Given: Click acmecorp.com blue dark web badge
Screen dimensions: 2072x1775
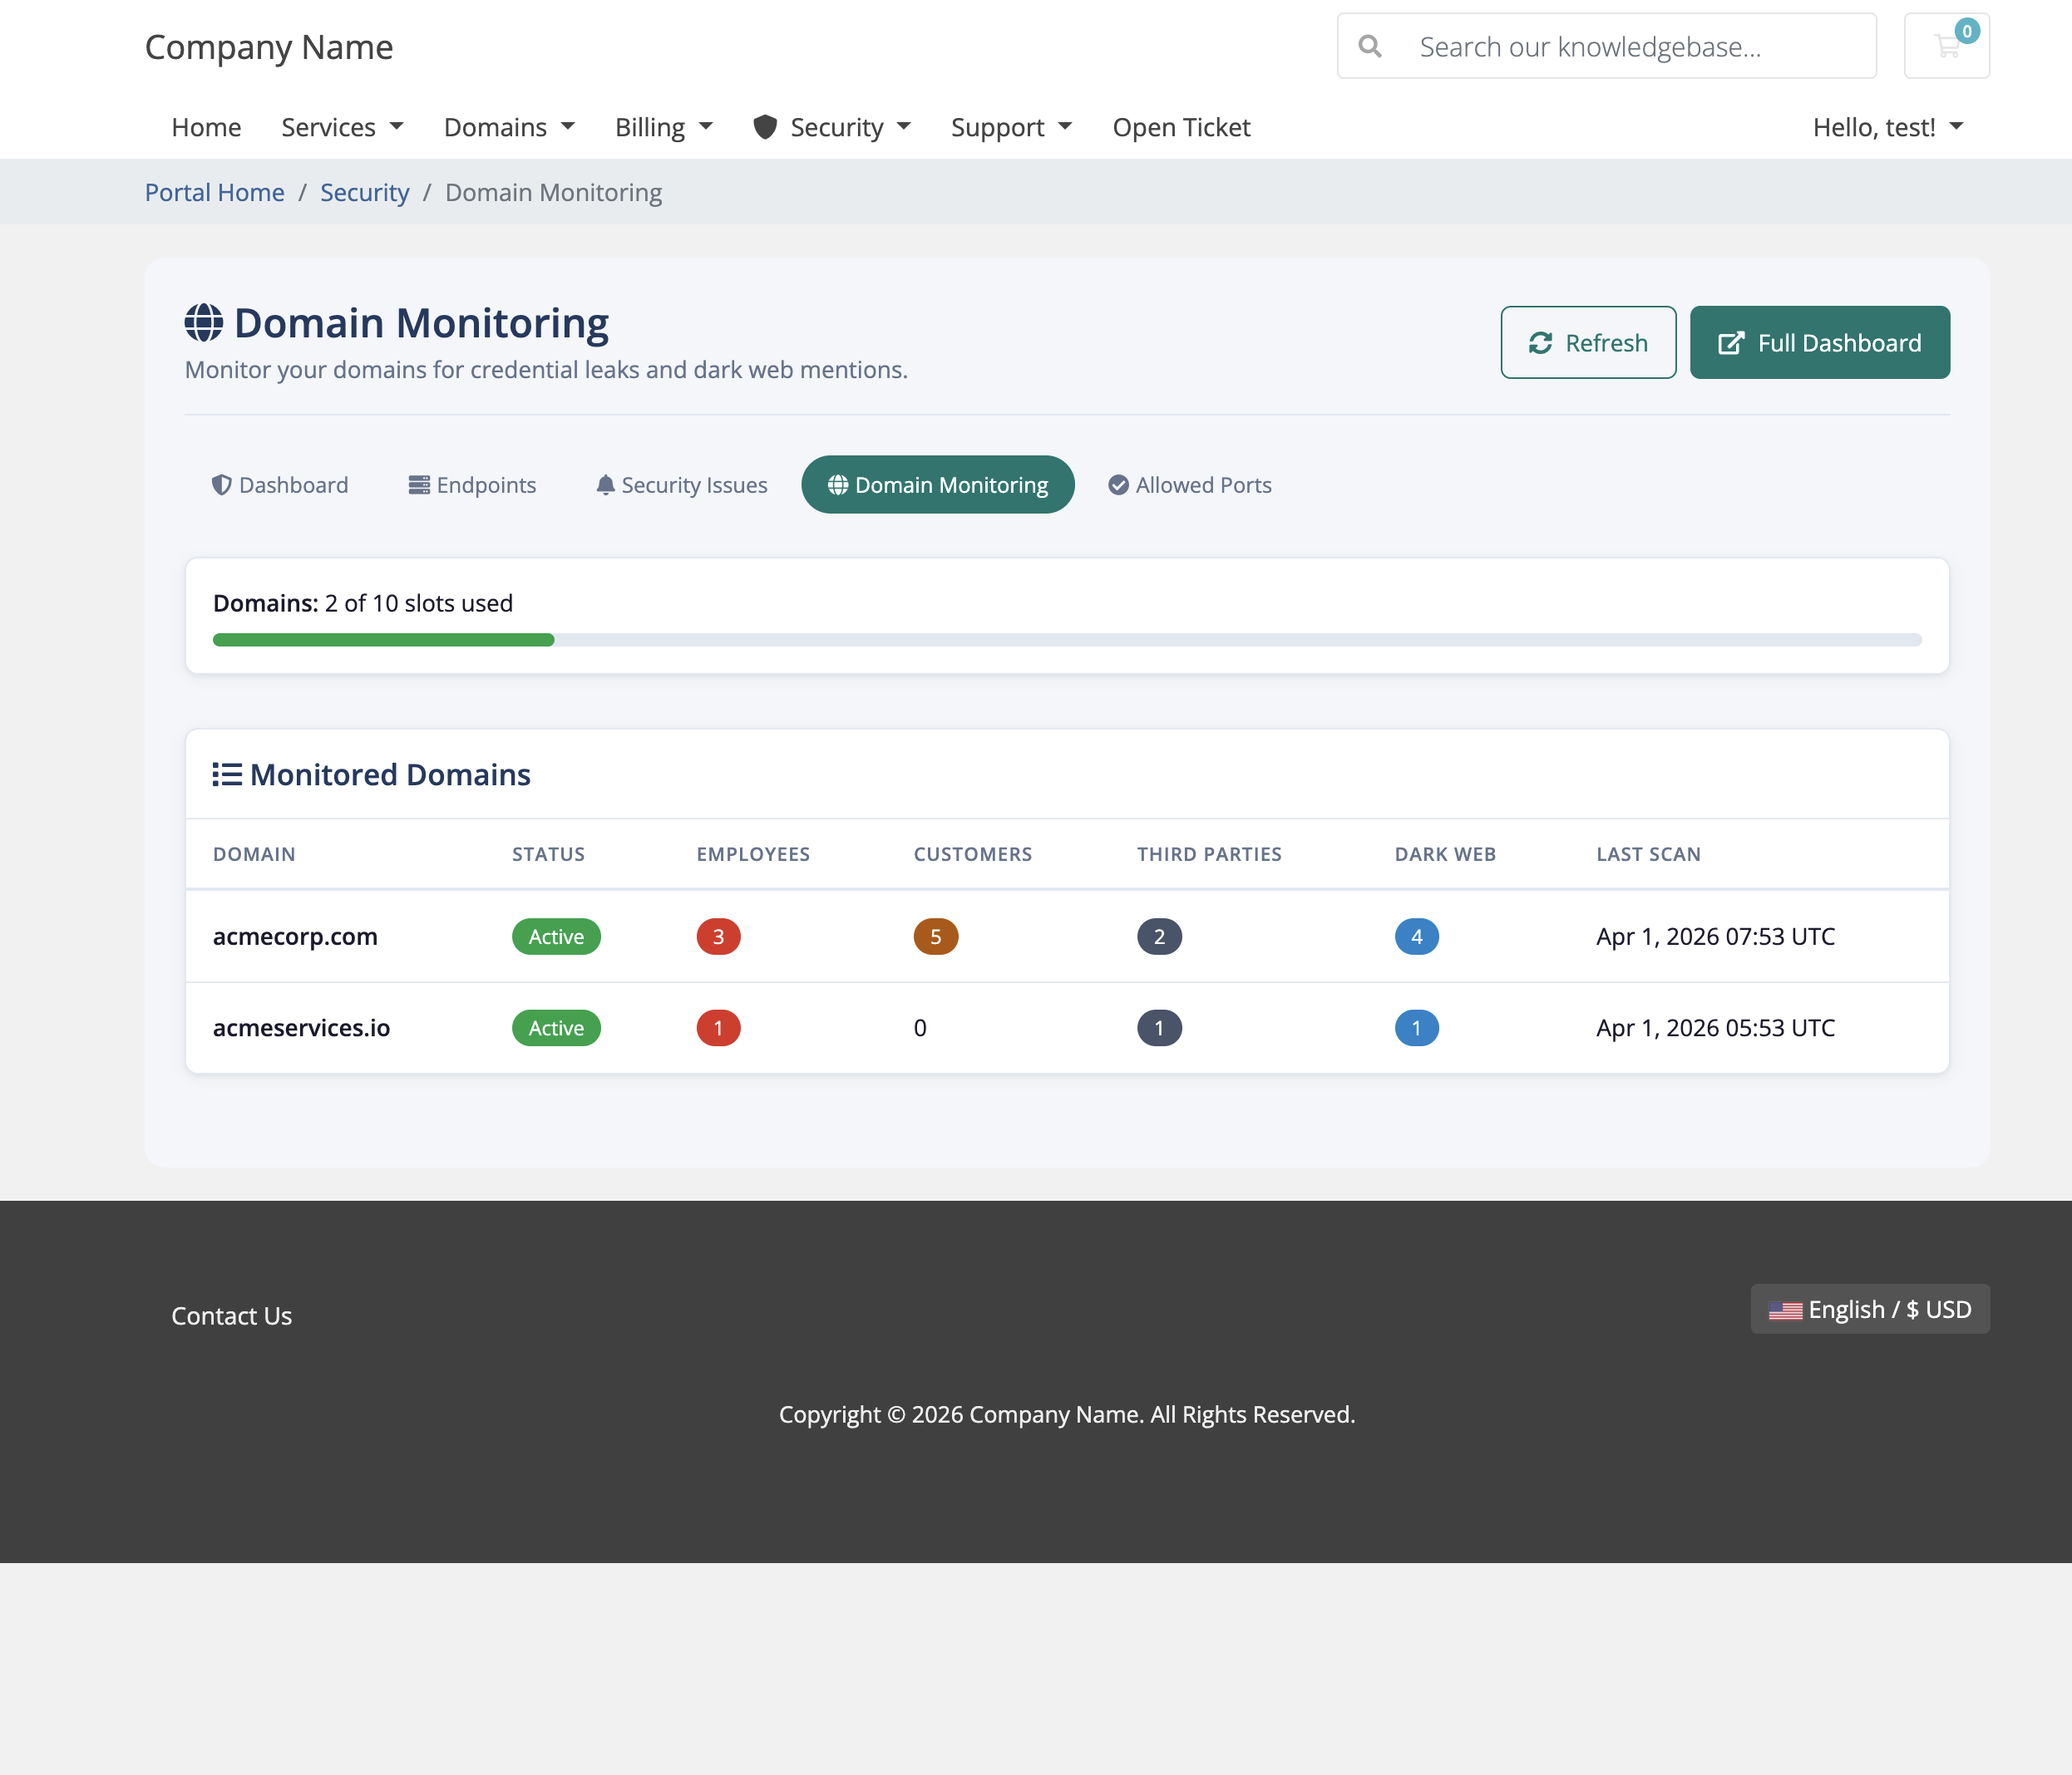Looking at the screenshot, I should click(1416, 937).
